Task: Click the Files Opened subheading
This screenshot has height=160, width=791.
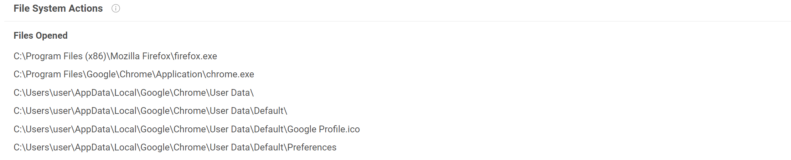Action: (41, 35)
